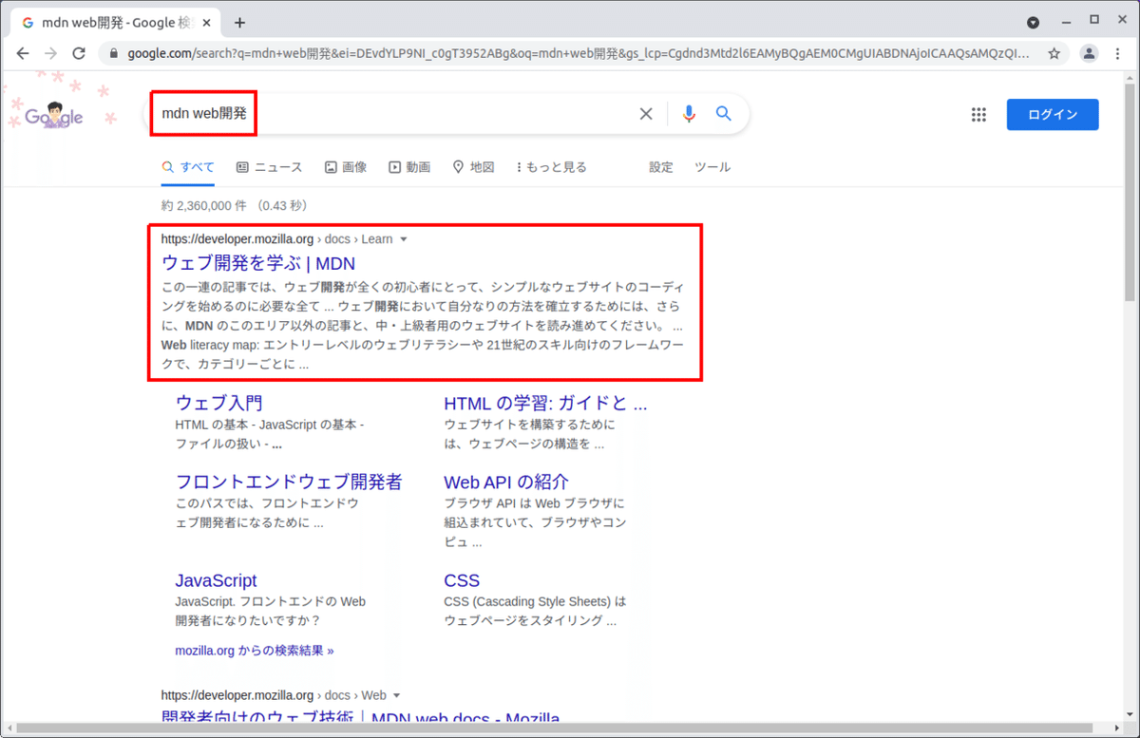Click the ログイン button
Screen dimensions: 1140x738
(1052, 114)
